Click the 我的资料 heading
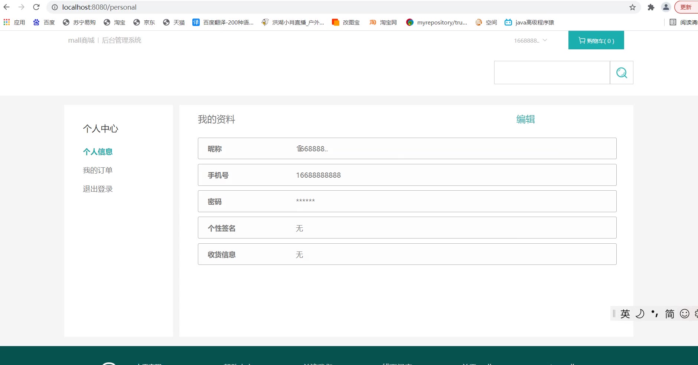 click(x=216, y=119)
